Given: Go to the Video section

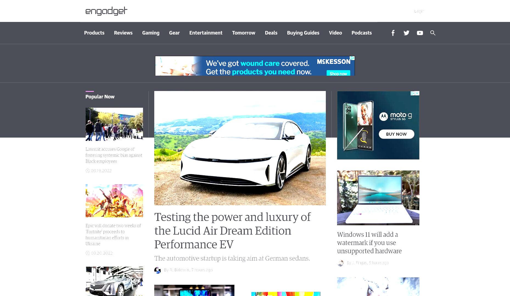Looking at the screenshot, I should pos(335,33).
